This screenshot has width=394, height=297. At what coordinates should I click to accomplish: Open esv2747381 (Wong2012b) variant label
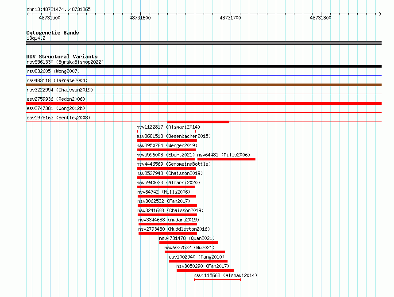coord(56,108)
